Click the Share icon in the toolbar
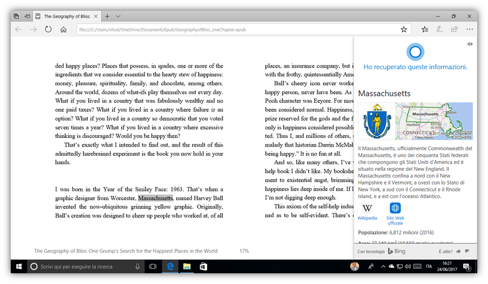This screenshot has height=284, width=488. (454, 30)
